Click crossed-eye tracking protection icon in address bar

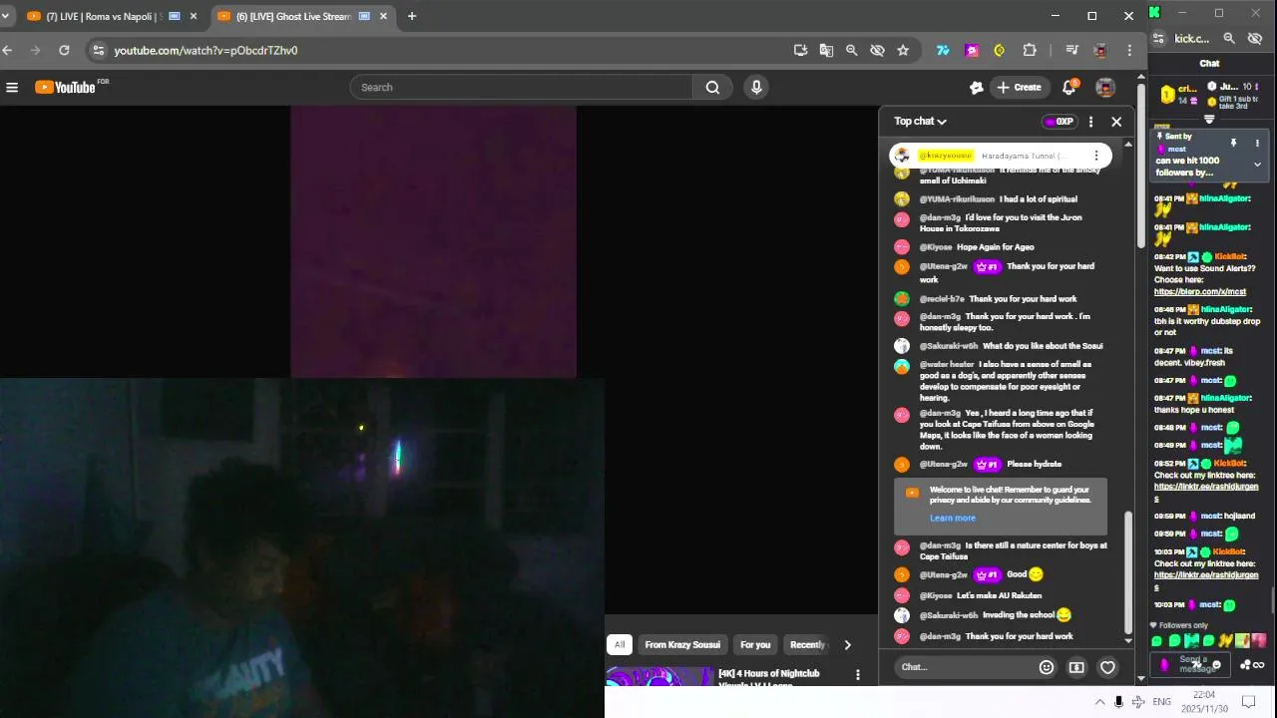(877, 50)
